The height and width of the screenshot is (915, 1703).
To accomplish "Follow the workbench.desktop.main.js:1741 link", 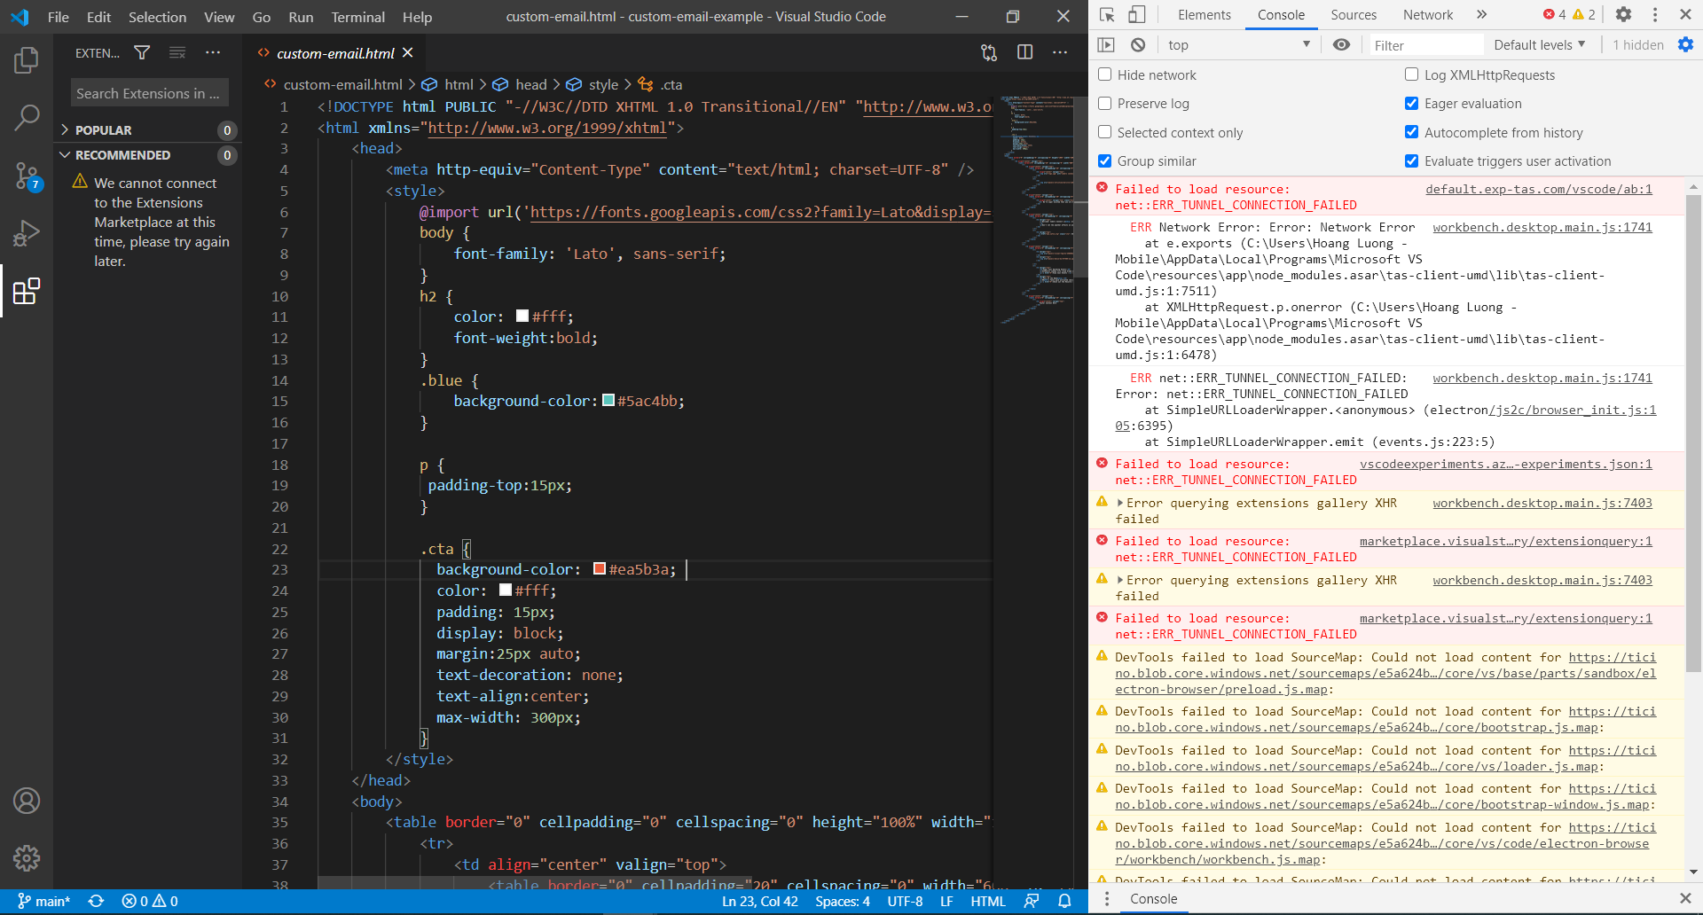I will [x=1542, y=227].
